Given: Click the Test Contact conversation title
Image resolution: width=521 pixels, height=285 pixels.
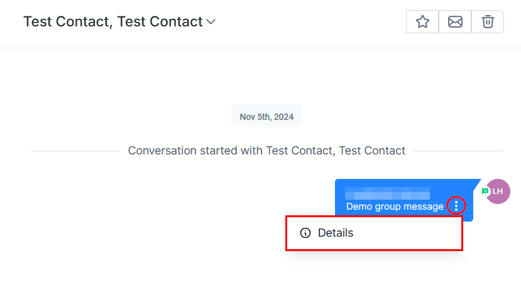Looking at the screenshot, I should click(x=113, y=22).
